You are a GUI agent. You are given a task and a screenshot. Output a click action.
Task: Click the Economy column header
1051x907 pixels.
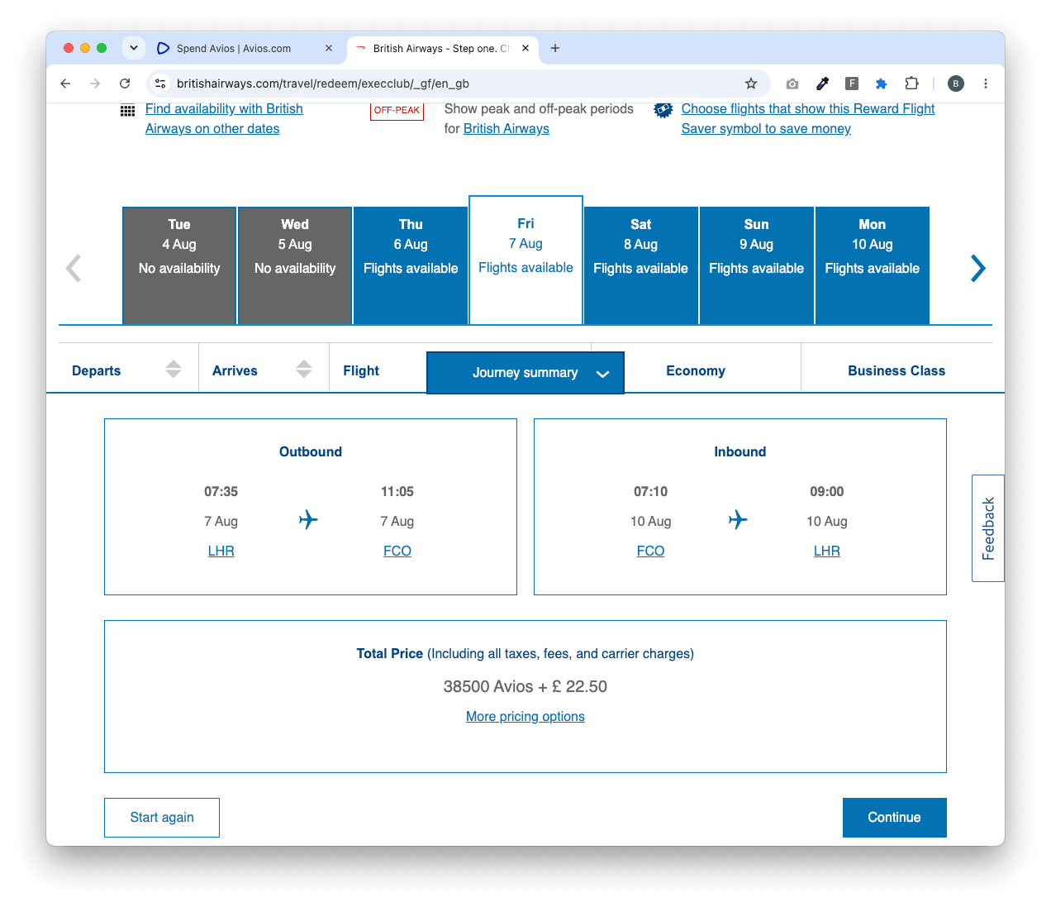pyautogui.click(x=696, y=371)
